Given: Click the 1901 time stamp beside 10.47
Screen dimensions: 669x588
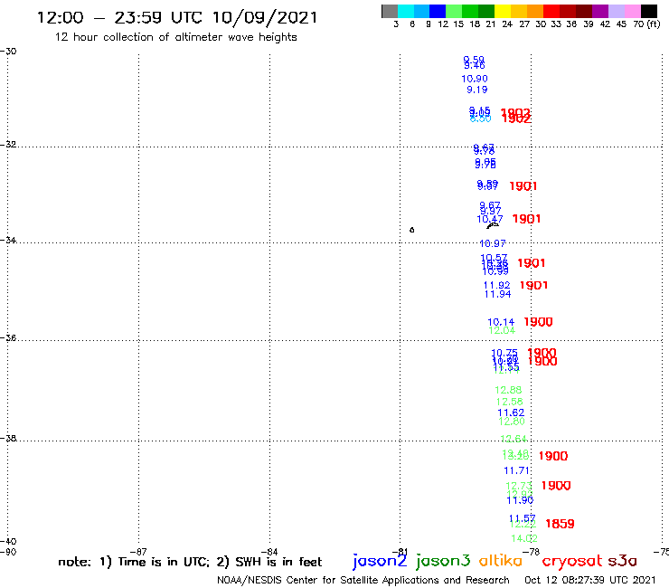Looking at the screenshot, I should coord(526,219).
